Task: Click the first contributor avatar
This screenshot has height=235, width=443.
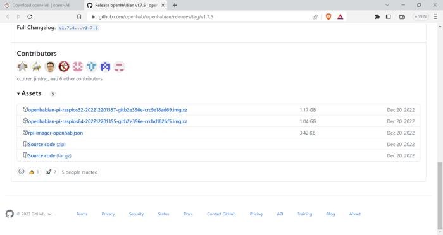Action: pos(22,66)
